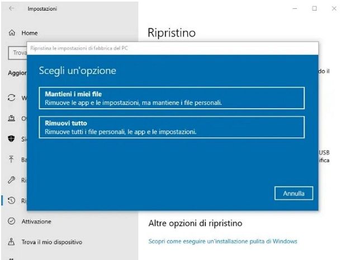
Task: Maximize the Impostazioni window
Action: tap(314, 8)
